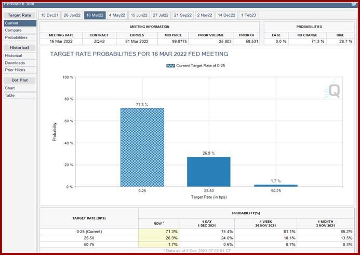Choose the 2 Nov22 meeting tab
Screen dimensions: 360x255
pos(205,15)
